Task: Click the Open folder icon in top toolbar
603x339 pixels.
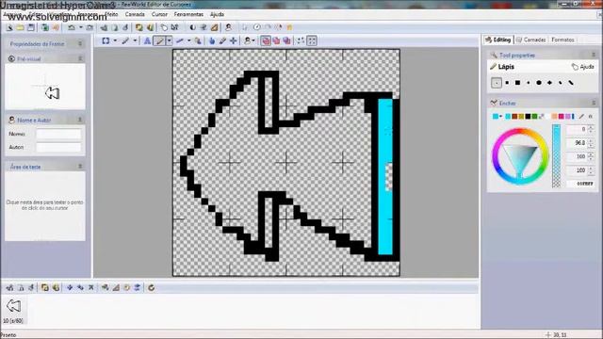Action: point(20,27)
